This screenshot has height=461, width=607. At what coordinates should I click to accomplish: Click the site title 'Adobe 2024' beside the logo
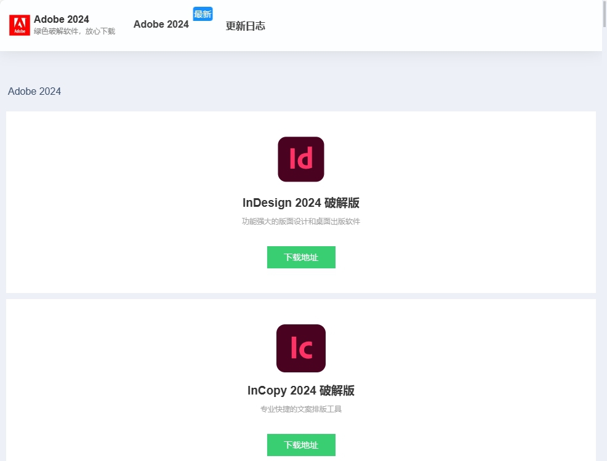pyautogui.click(x=61, y=19)
